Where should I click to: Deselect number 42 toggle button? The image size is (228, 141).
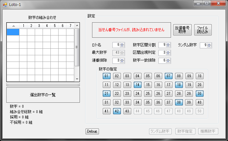117,111
